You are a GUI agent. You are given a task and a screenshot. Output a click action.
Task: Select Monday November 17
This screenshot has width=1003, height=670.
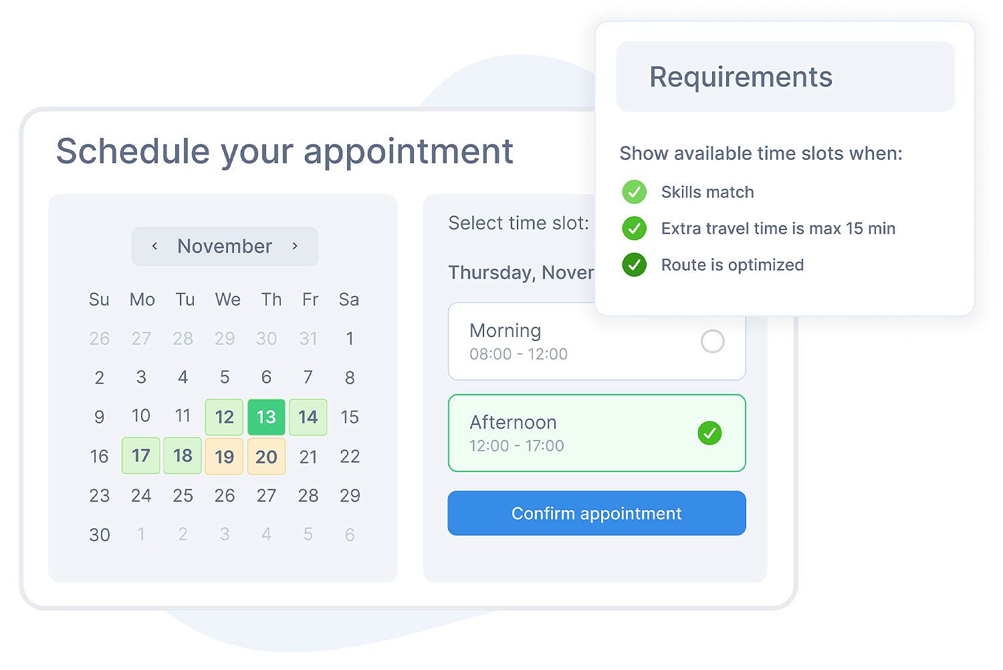tap(141, 456)
